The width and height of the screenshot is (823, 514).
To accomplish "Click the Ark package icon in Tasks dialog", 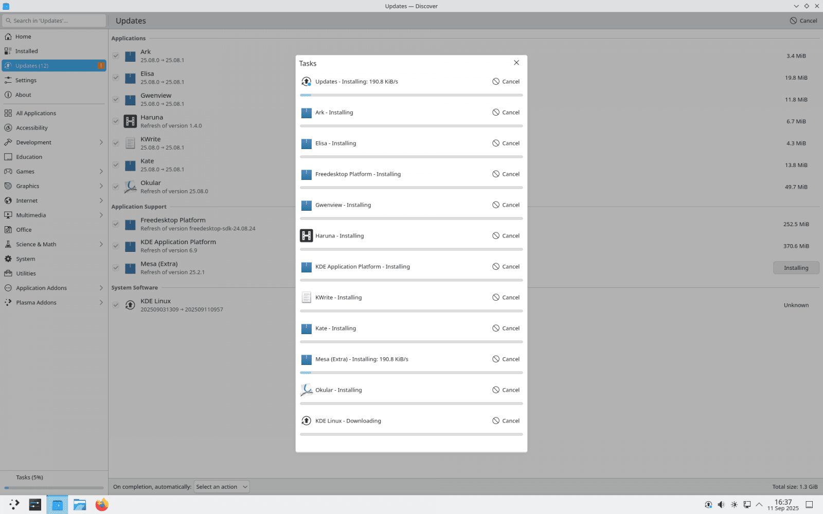I will 306,113.
